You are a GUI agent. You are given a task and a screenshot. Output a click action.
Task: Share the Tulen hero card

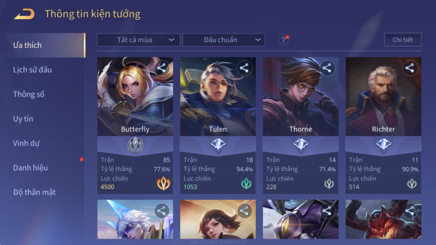point(244,68)
